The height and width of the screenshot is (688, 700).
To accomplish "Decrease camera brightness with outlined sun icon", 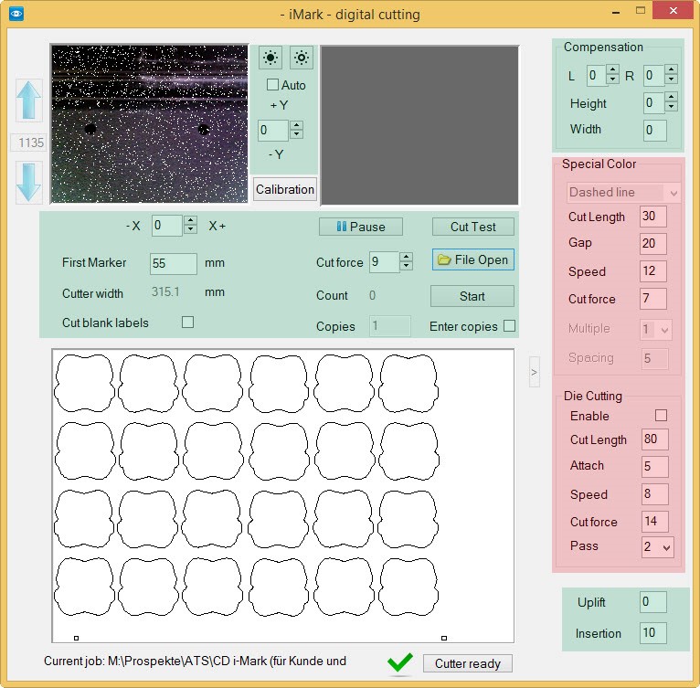I will click(x=302, y=58).
